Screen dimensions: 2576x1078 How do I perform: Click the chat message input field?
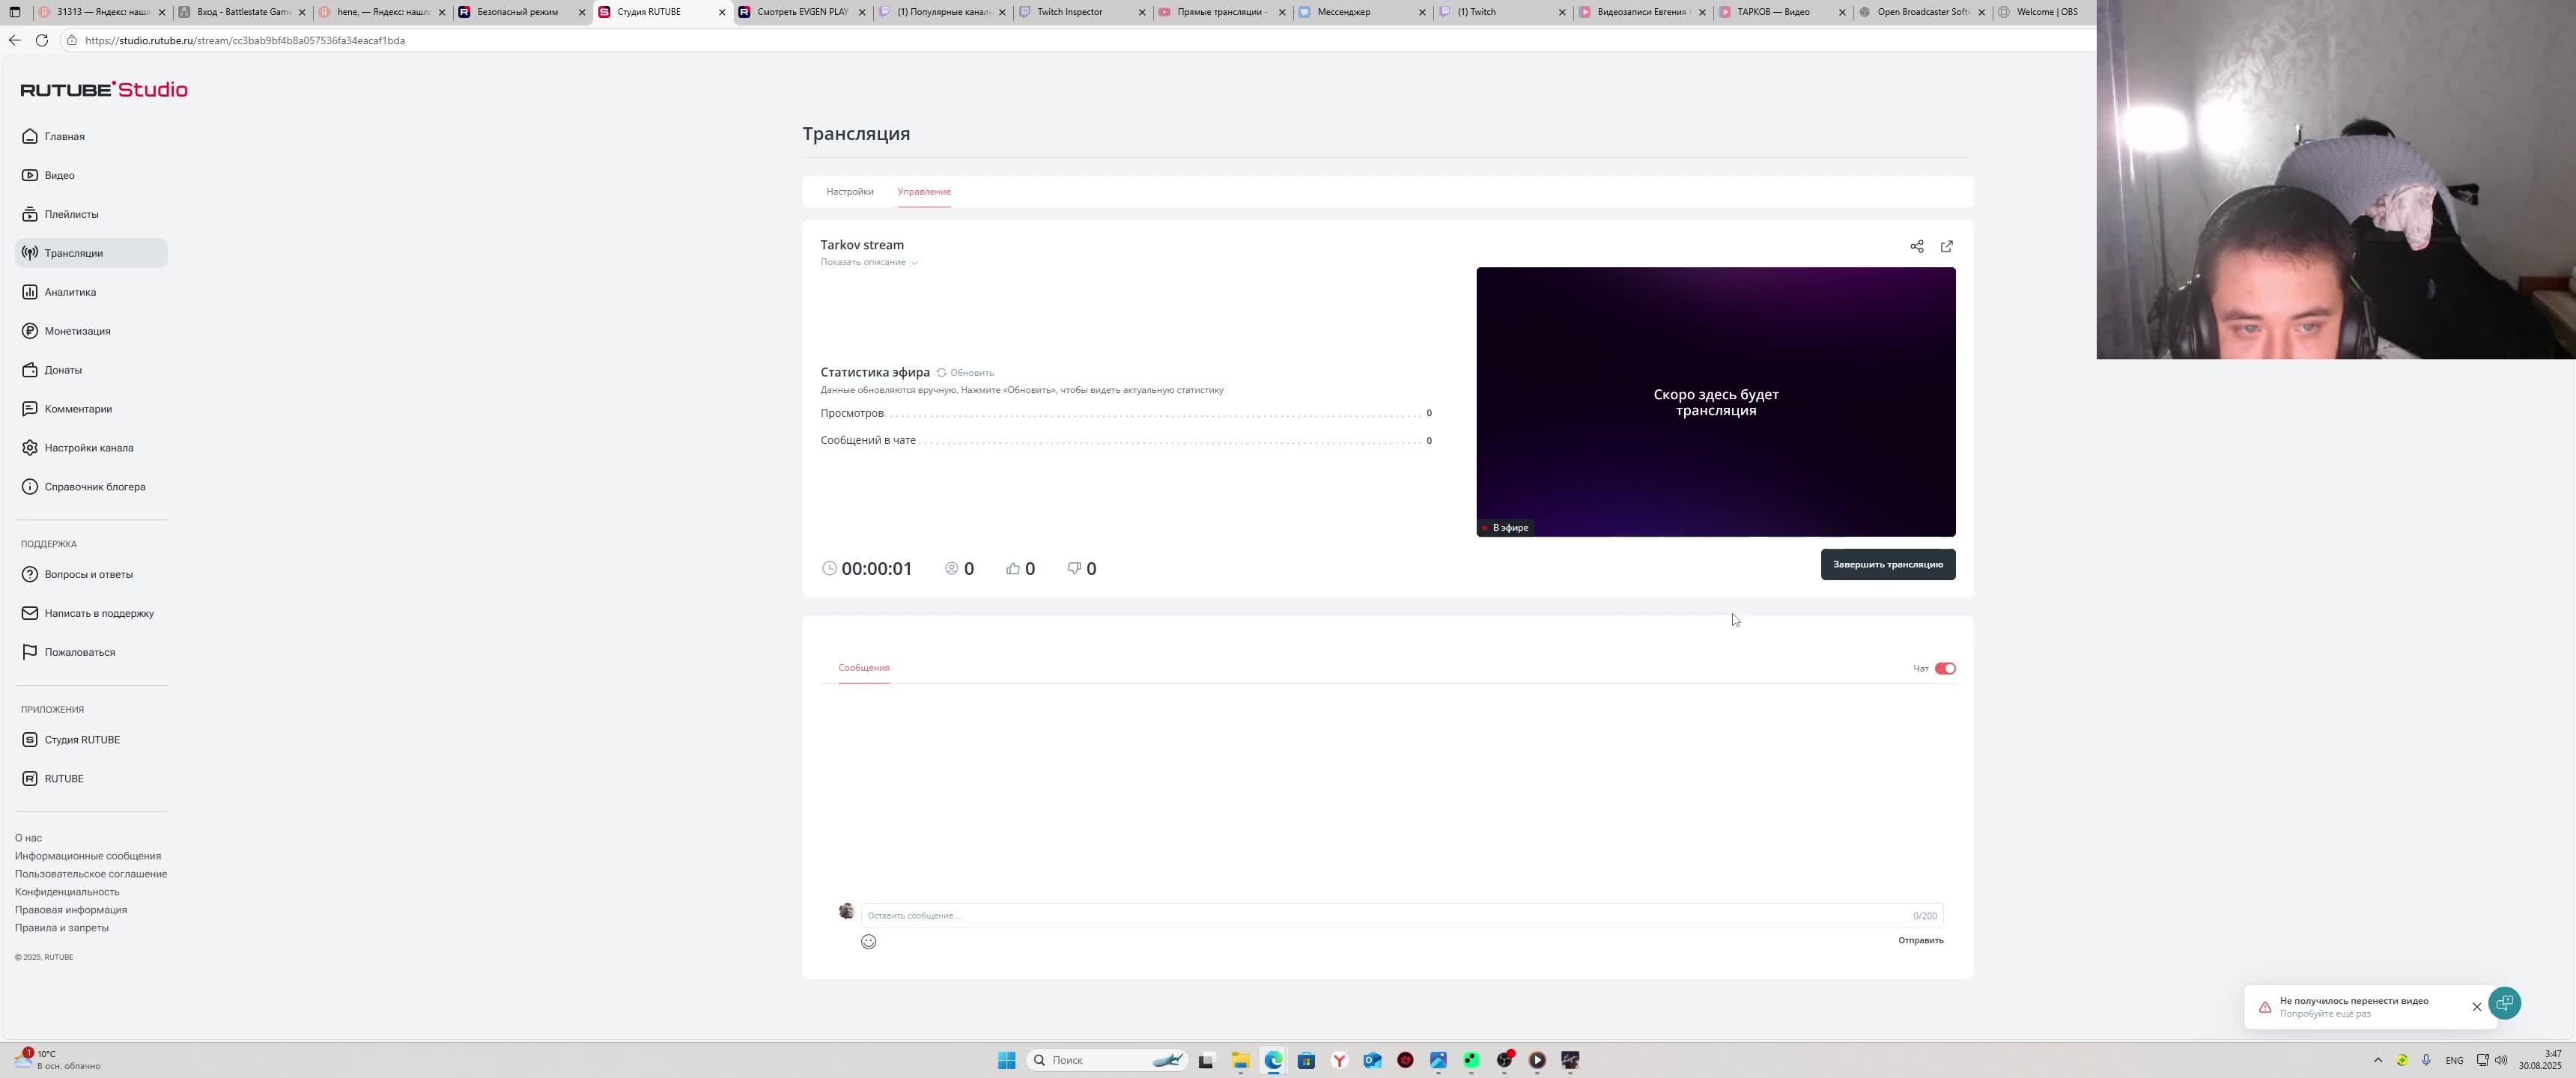click(x=1380, y=915)
